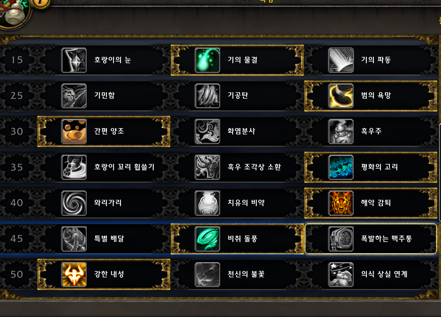This screenshot has height=317, width=441.
Task: Click the brewmaster keg portrait
Action: point(14,12)
